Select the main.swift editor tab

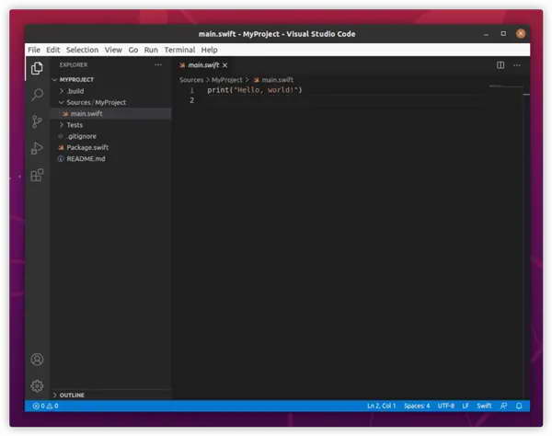click(x=203, y=65)
